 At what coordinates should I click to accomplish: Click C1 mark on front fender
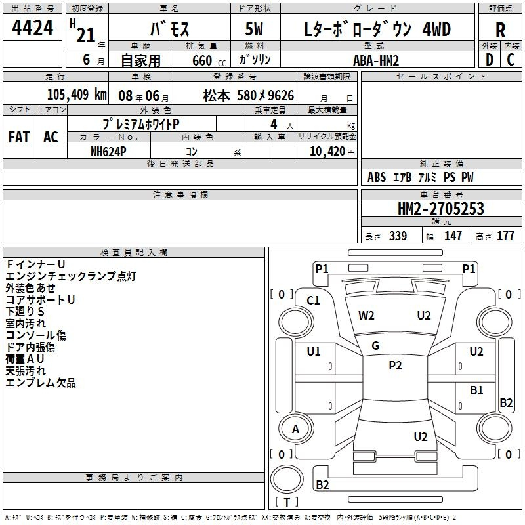313,301
